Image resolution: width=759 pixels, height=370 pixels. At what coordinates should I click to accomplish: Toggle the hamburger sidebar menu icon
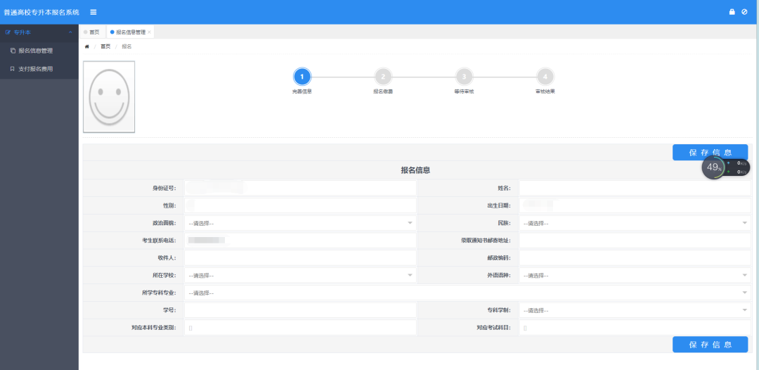(x=93, y=12)
